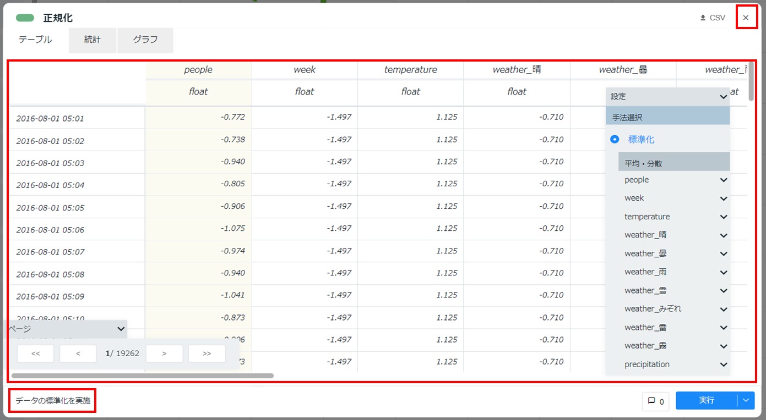This screenshot has height=420, width=766.
Task: Go to the first page
Action: 36,353
